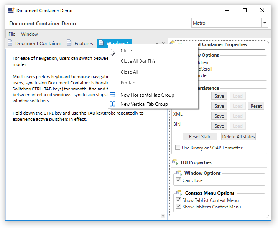Screen dimensions: 278x228
Task: Toggle Show TabList Context Menu checkbox
Action: 178,200
